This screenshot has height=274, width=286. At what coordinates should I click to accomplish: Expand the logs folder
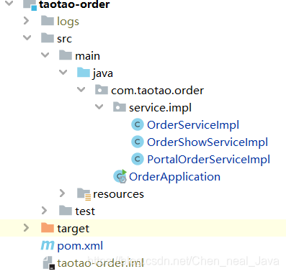(x=26, y=21)
